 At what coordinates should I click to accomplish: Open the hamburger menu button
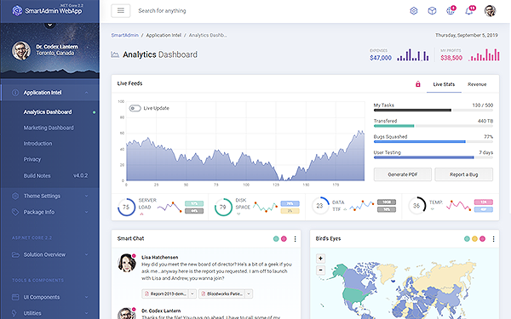pos(121,11)
